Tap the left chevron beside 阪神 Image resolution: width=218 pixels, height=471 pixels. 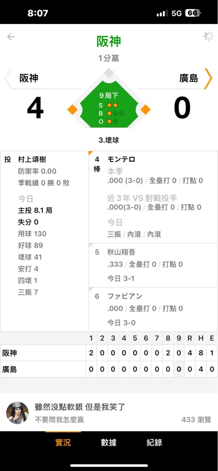click(x=8, y=78)
